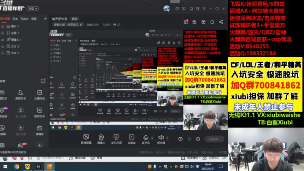Expand the microphone options arrow
The image size is (304, 171).
[152, 138]
